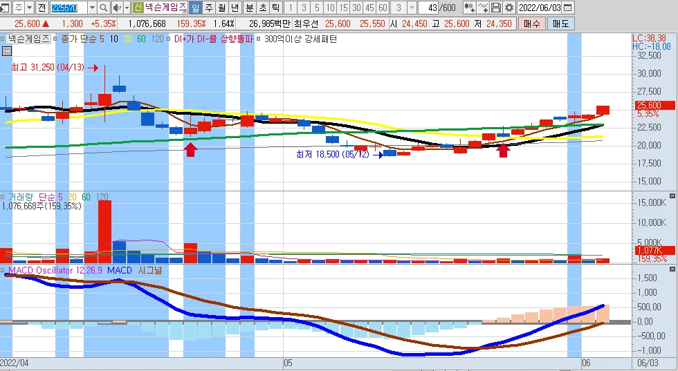This screenshot has width=678, height=371.
Task: Switch to the 틱 tick chart
Action: 276,8
